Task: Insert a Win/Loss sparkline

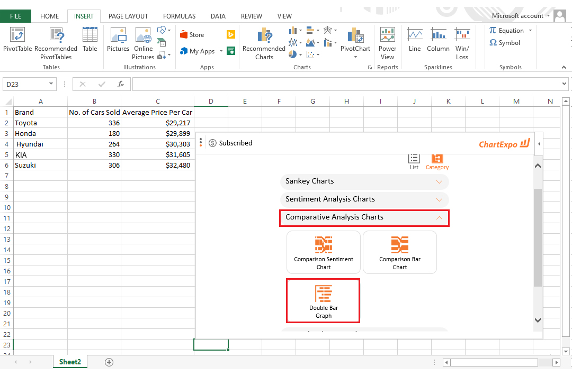Action: coord(462,43)
